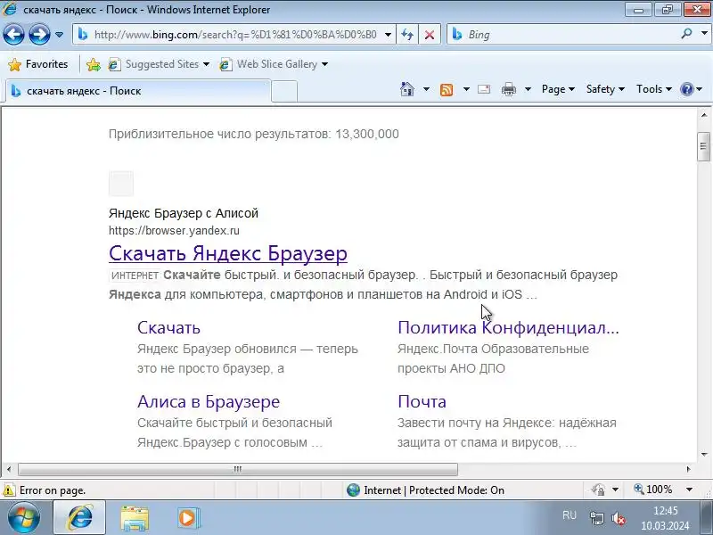The height and width of the screenshot is (535, 713).
Task: Click the RU language indicator
Action: point(570,515)
